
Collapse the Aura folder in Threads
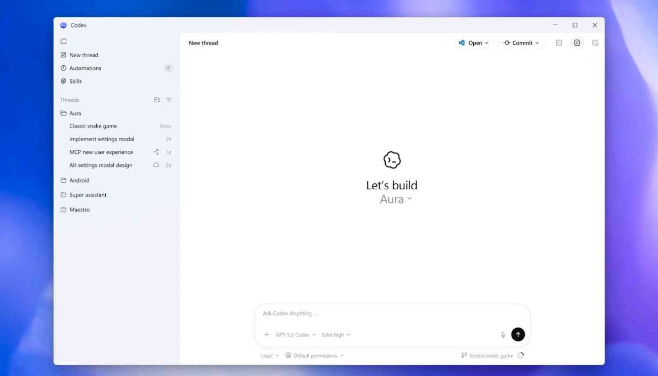point(75,113)
